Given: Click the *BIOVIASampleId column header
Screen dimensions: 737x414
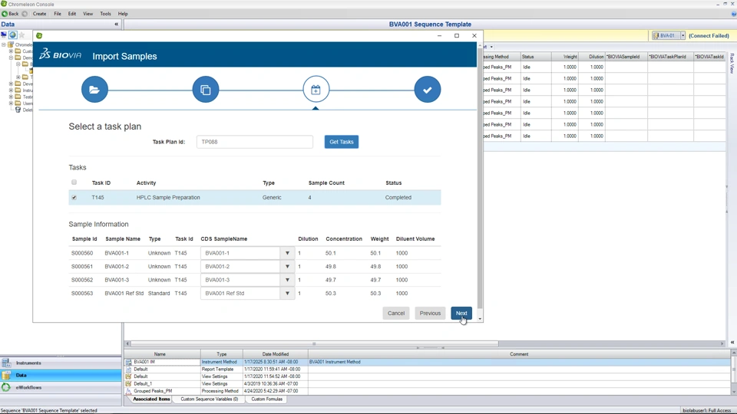Looking at the screenshot, I should tap(626, 56).
